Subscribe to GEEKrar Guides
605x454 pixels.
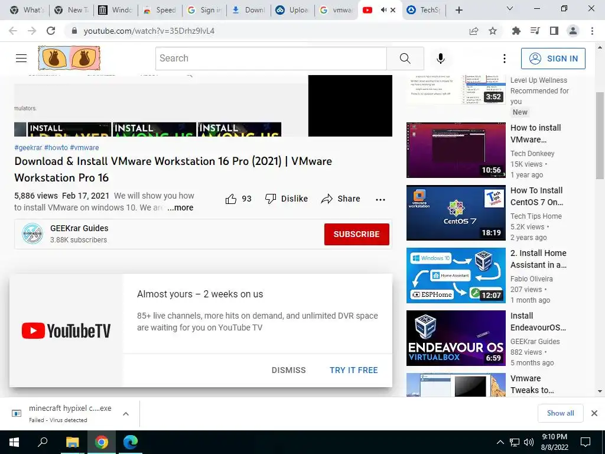(x=356, y=234)
